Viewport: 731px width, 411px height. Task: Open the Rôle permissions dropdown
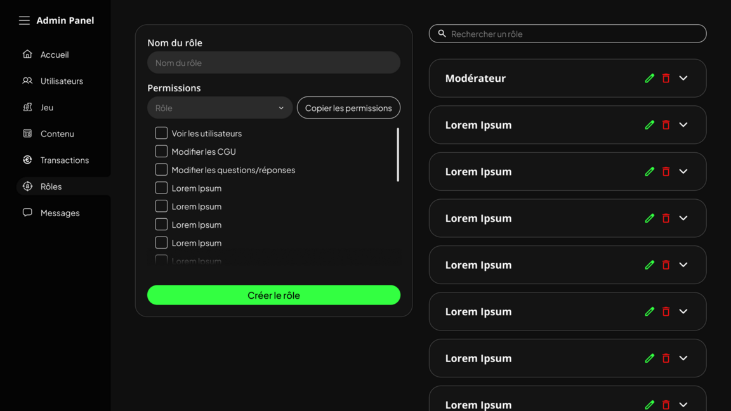[x=220, y=108]
